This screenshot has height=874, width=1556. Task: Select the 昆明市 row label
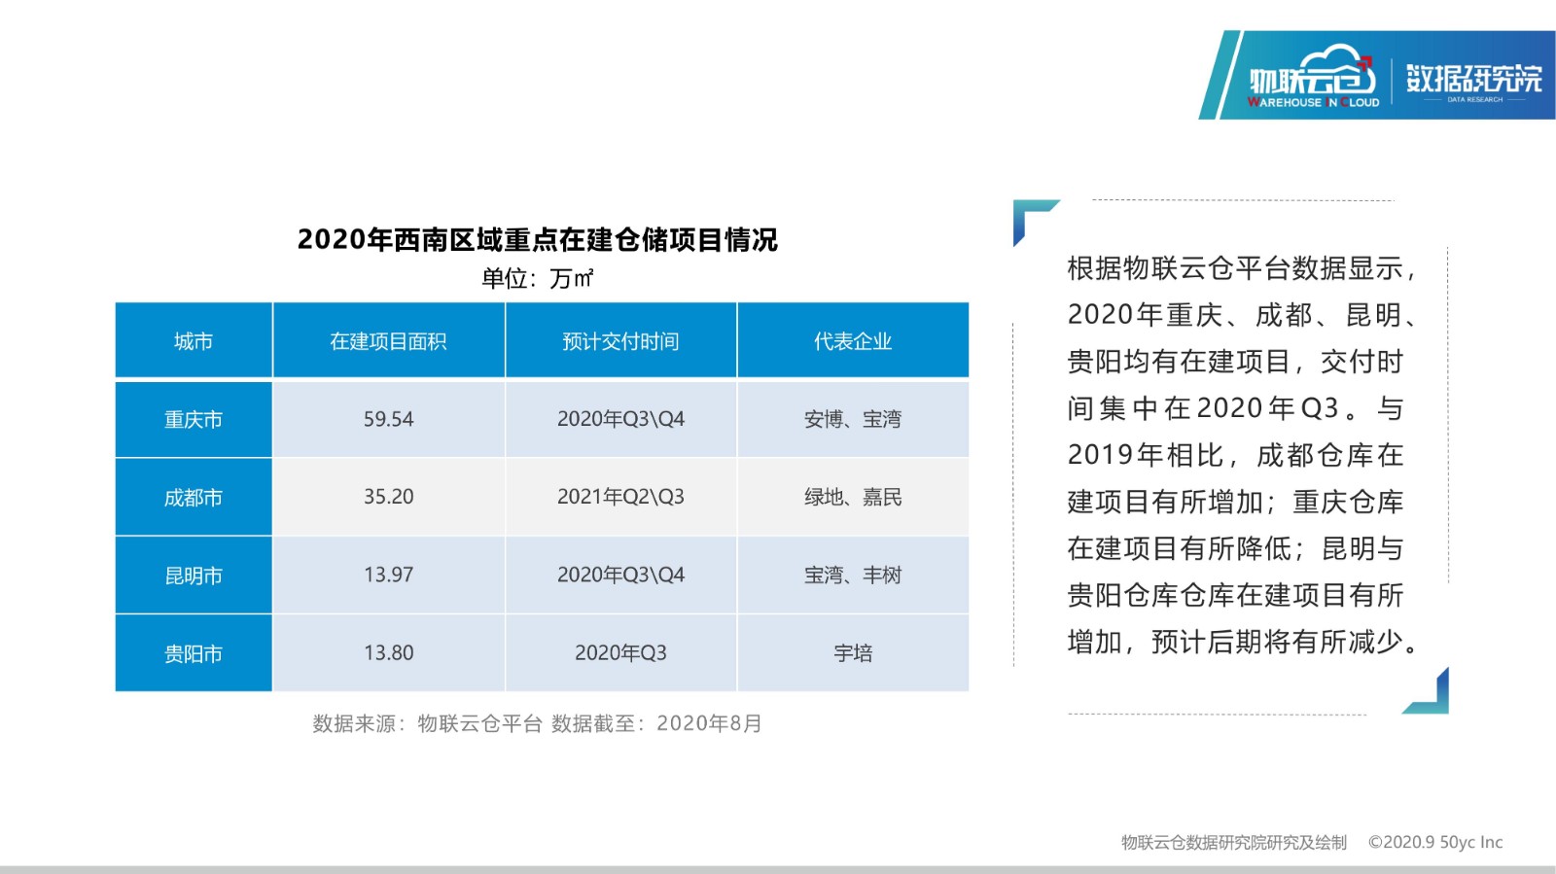[194, 575]
